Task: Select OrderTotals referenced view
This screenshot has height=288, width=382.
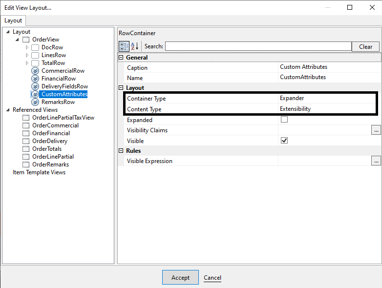Action: click(47, 149)
